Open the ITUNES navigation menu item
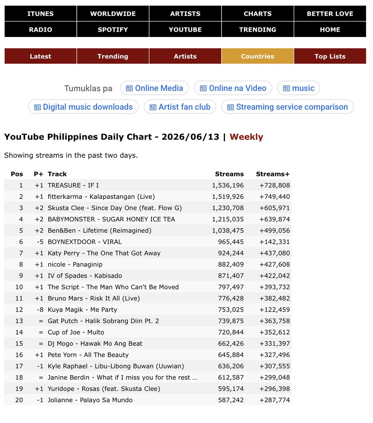The height and width of the screenshot is (423, 373). 41,14
